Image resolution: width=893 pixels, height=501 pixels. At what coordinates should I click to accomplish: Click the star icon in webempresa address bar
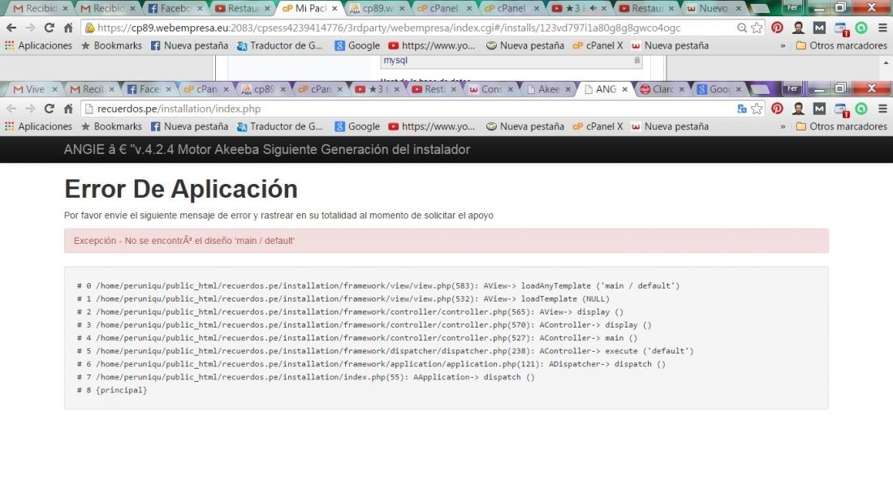[x=757, y=28]
